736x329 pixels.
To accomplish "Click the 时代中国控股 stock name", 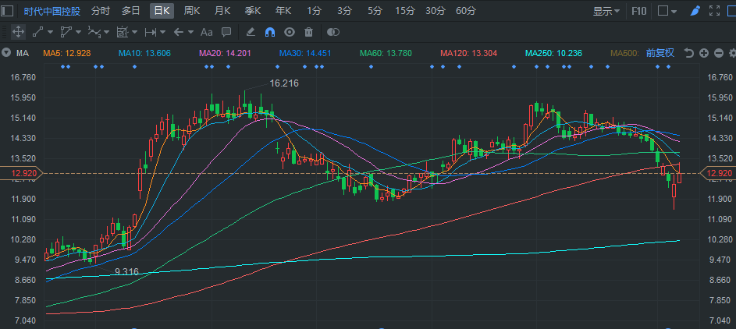I will pyautogui.click(x=52, y=11).
